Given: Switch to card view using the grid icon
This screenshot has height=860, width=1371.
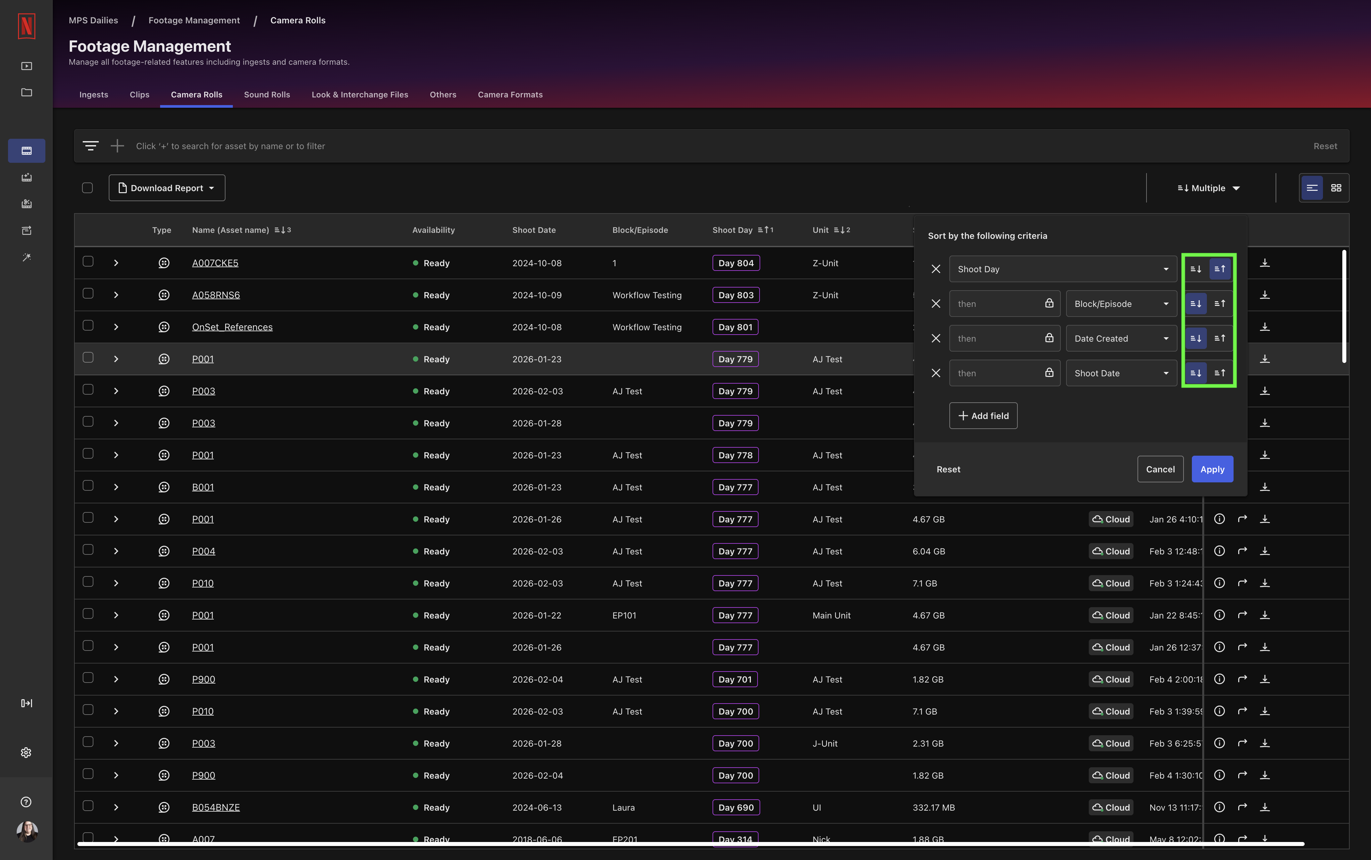Looking at the screenshot, I should [x=1337, y=188].
